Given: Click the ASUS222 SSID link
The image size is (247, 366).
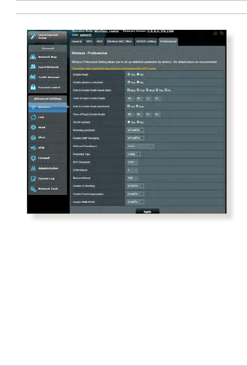Looking at the screenshot, I should coord(86,35).
